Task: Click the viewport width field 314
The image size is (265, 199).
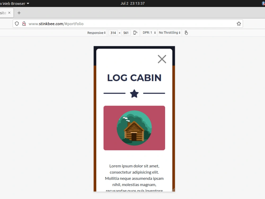Action: 113,33
